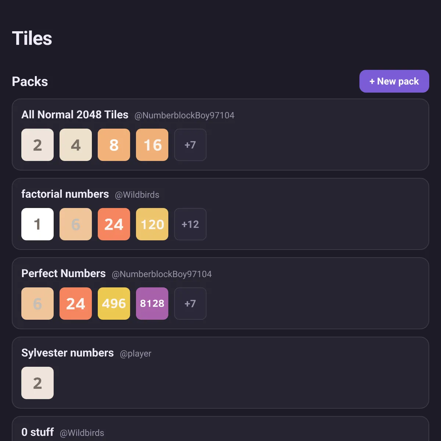The height and width of the screenshot is (441, 441).
Task: Select the 2 tile in All Normal 2048 Tiles
Action: click(x=37, y=145)
